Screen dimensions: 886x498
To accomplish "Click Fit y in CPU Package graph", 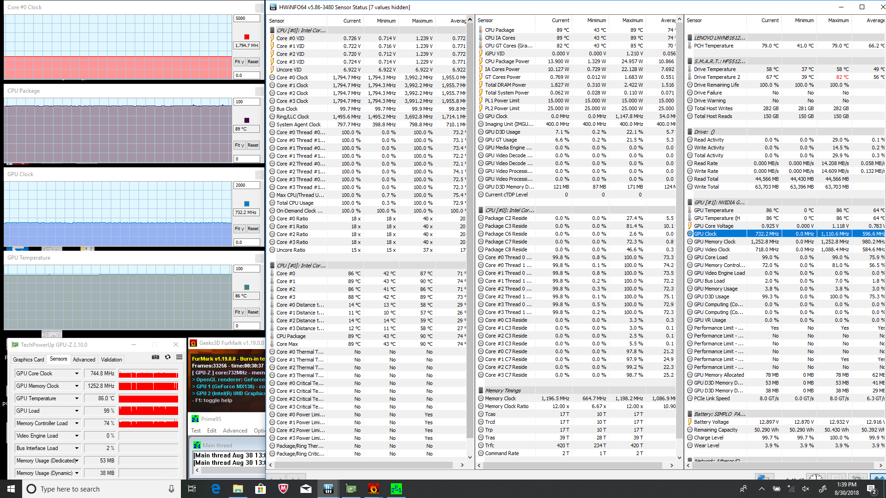I will (239, 145).
